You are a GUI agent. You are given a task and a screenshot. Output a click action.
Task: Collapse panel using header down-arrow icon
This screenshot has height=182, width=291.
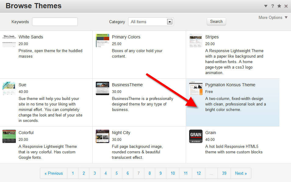266,6
